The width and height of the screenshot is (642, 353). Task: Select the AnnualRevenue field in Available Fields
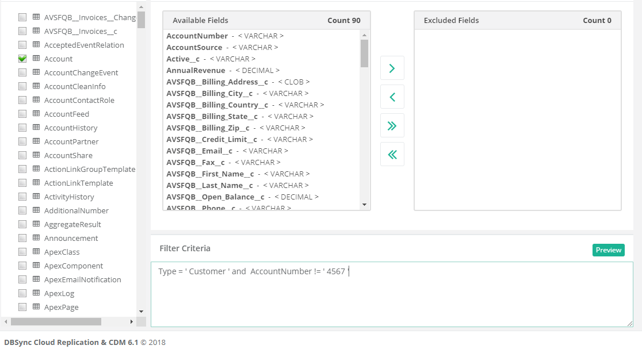[196, 70]
